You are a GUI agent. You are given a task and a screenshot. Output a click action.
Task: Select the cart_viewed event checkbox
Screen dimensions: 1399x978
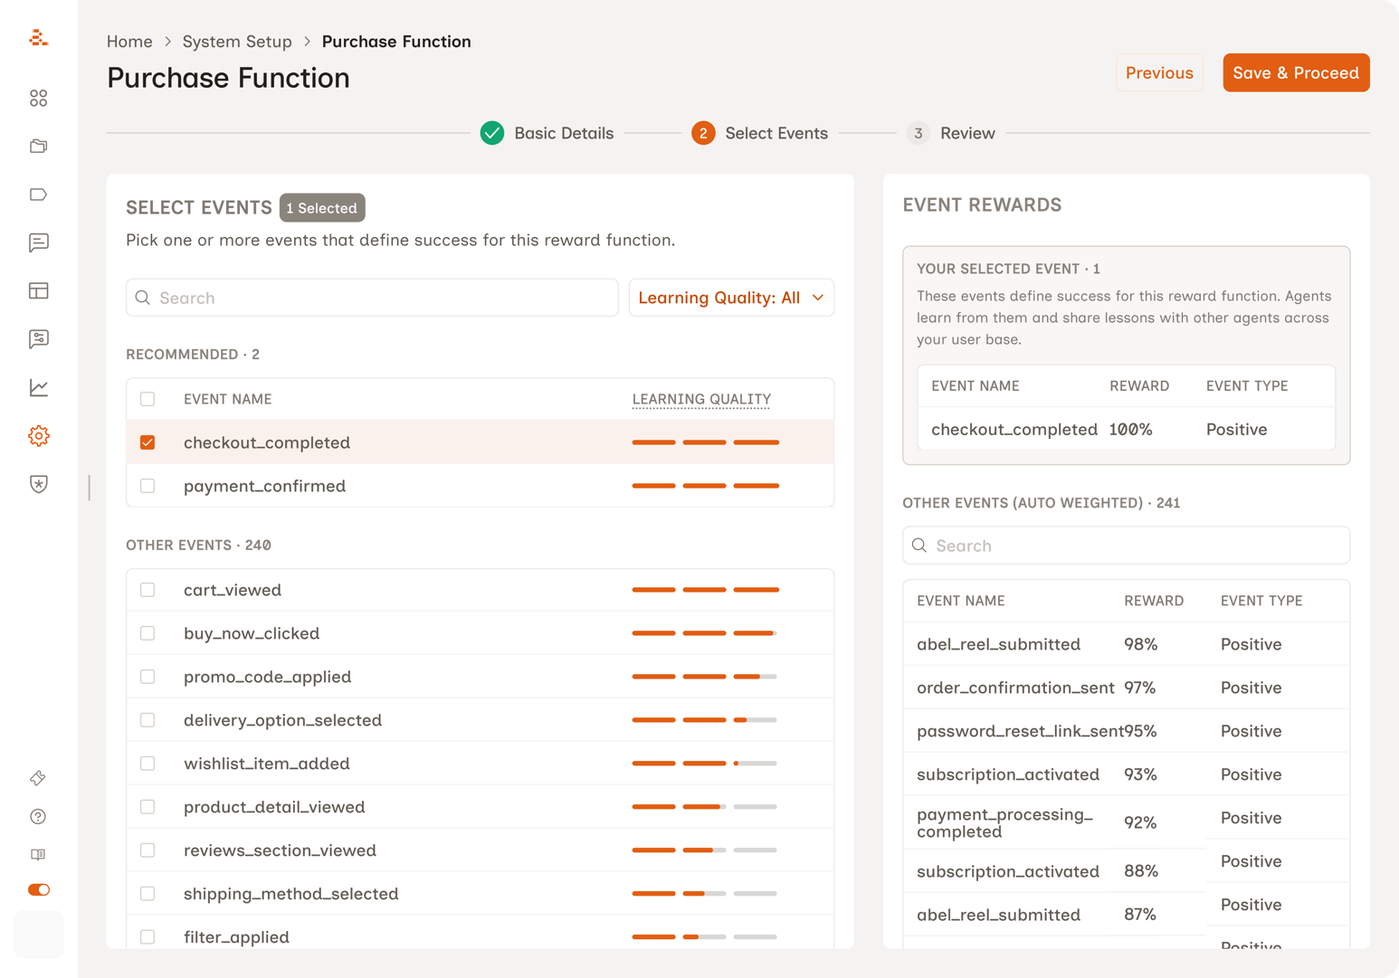pyautogui.click(x=148, y=589)
